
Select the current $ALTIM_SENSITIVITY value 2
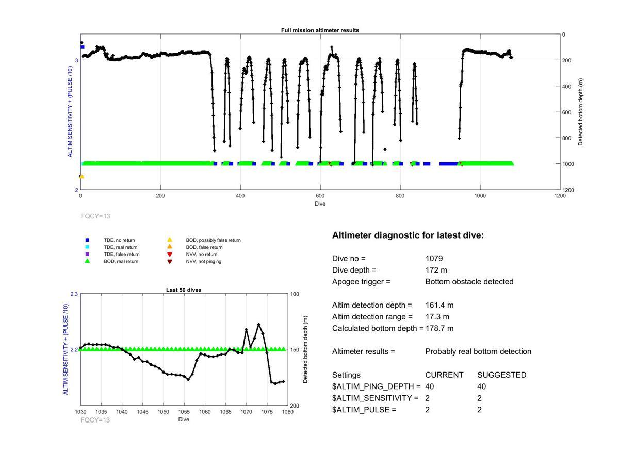428,398
